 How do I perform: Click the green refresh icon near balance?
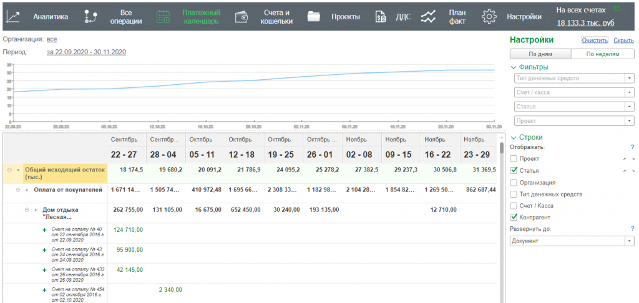617,9
